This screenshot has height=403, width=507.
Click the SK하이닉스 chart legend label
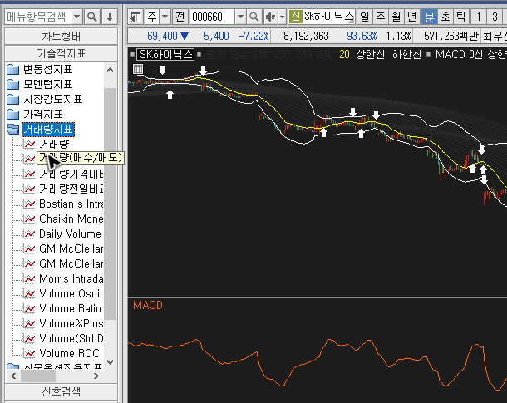tap(165, 54)
